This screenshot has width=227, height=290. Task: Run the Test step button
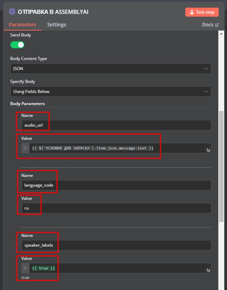click(202, 12)
